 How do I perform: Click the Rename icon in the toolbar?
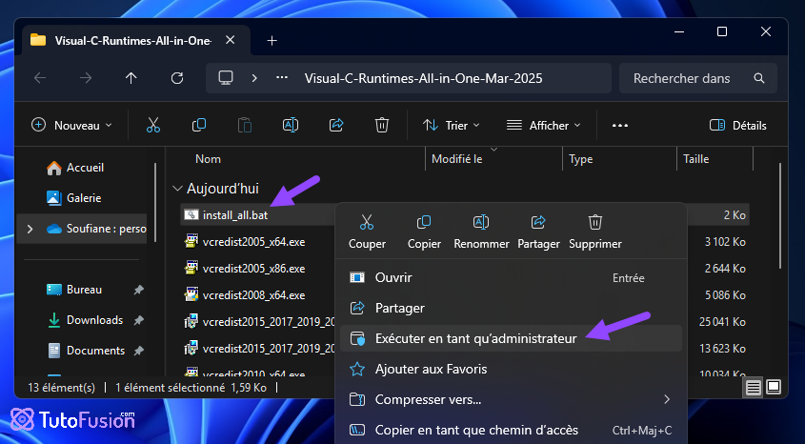click(291, 125)
